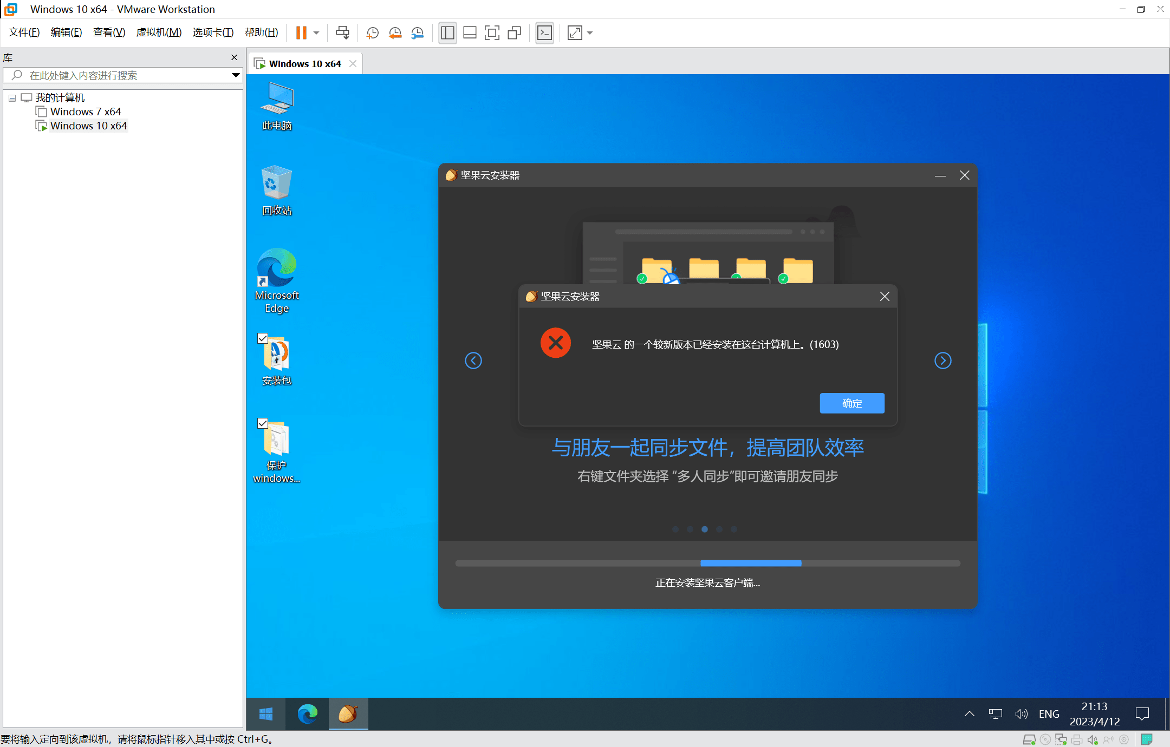
Task: Switch to the Windows 10 x64 tab
Action: click(x=304, y=64)
